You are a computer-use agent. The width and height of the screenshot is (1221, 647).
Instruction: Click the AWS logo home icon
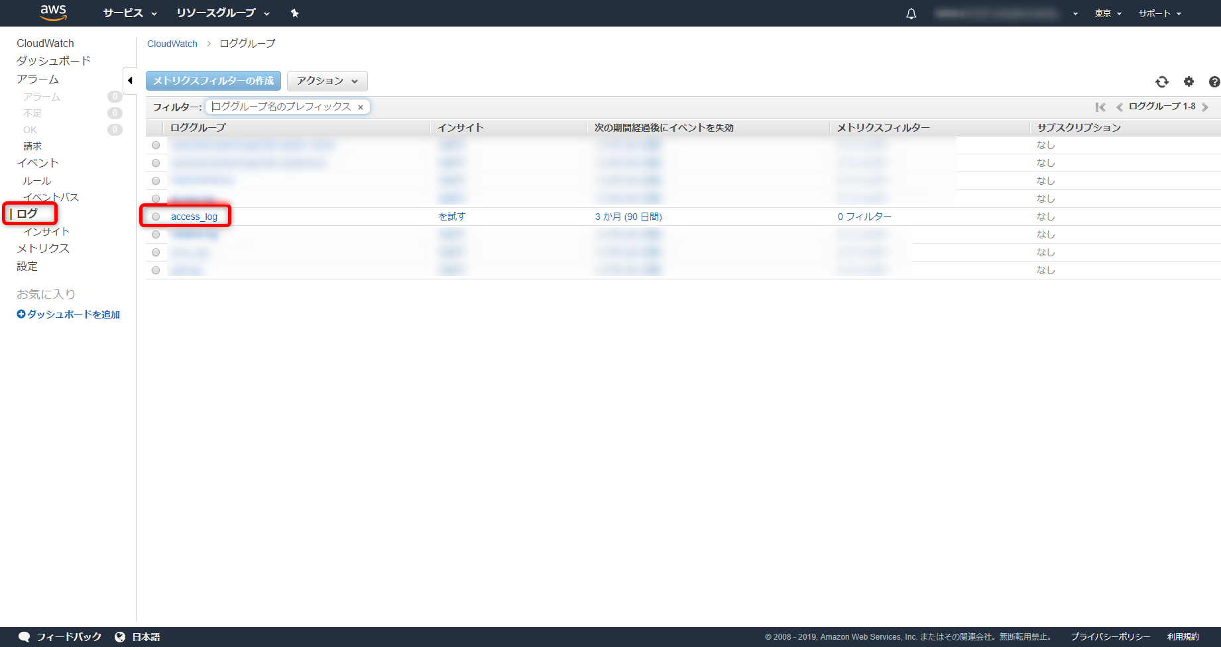pyautogui.click(x=53, y=13)
